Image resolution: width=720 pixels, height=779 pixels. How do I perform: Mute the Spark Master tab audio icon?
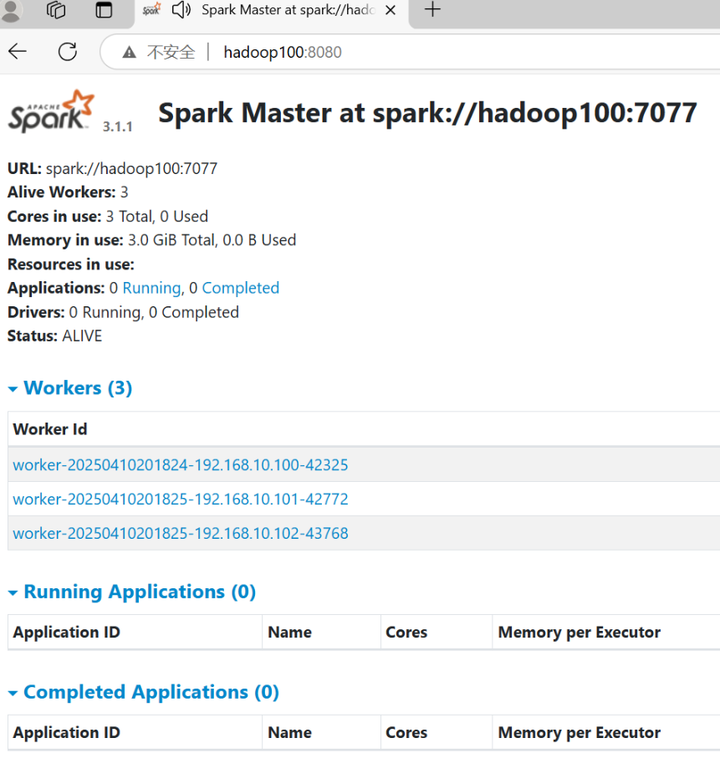(x=181, y=11)
